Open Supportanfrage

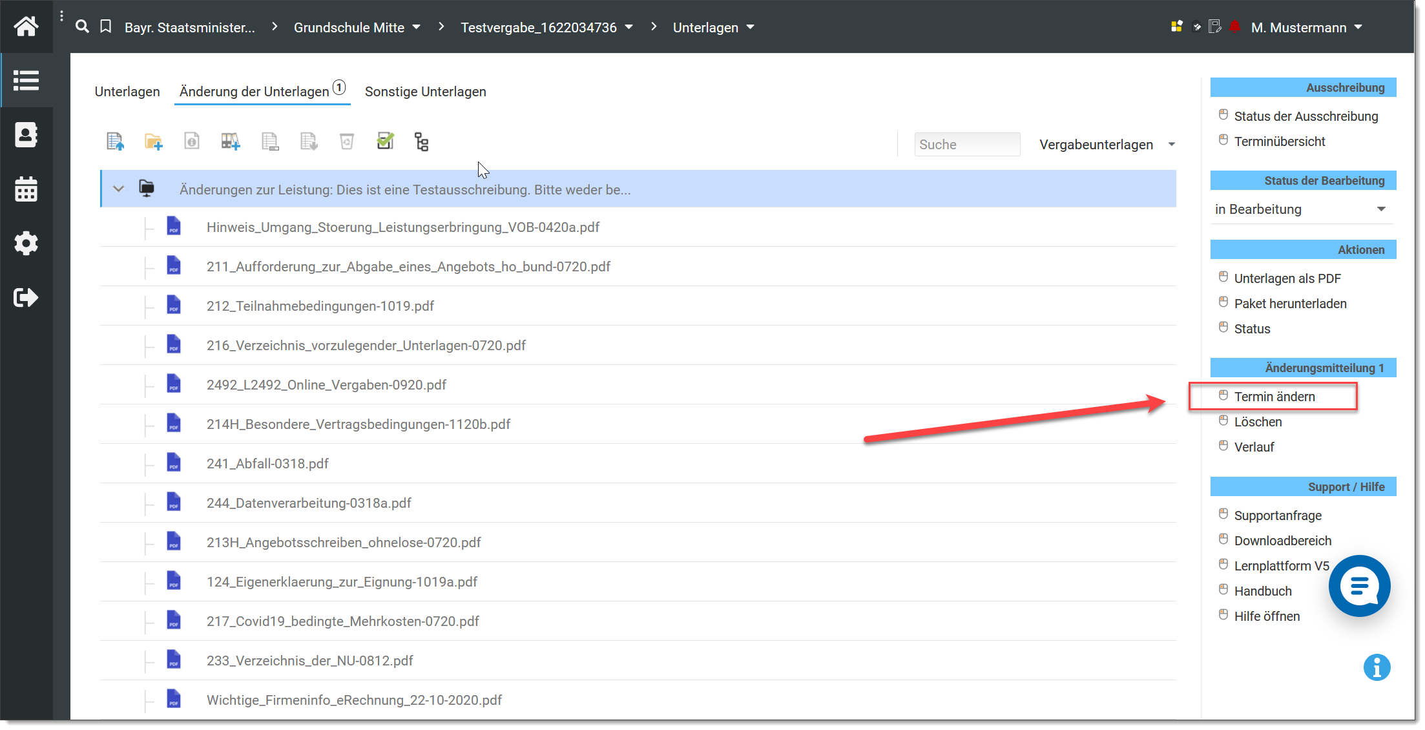tap(1278, 516)
